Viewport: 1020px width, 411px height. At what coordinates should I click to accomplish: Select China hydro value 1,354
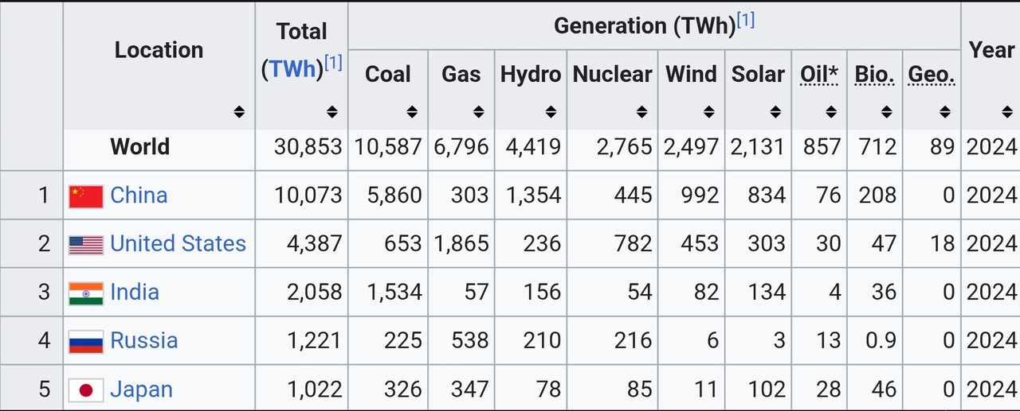[x=534, y=195]
